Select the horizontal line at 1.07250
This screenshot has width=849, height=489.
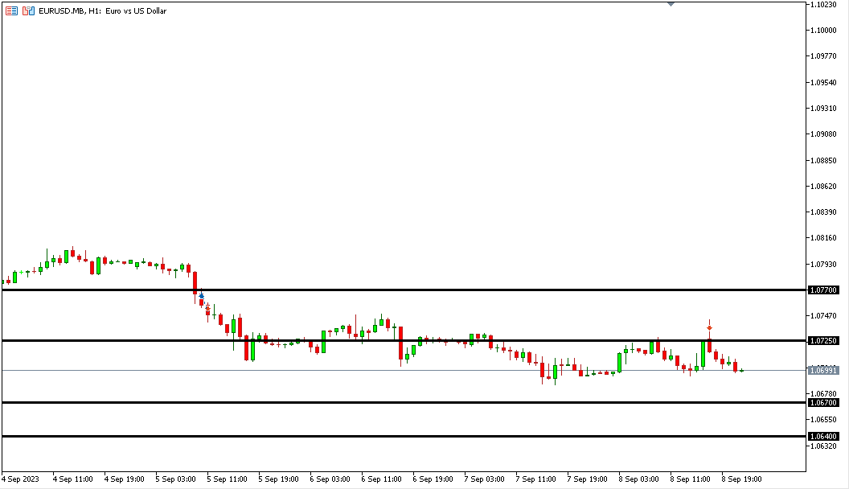click(404, 341)
